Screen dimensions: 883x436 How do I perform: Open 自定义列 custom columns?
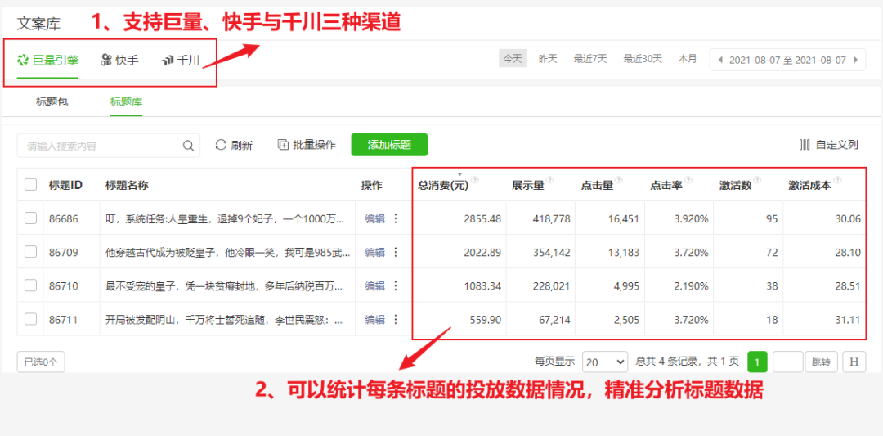(x=828, y=145)
